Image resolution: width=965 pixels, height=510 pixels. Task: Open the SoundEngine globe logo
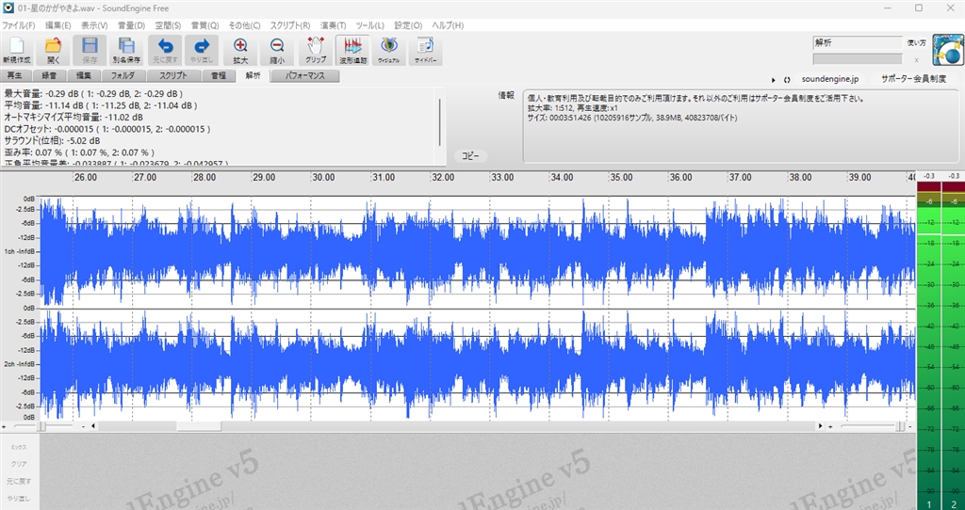948,50
